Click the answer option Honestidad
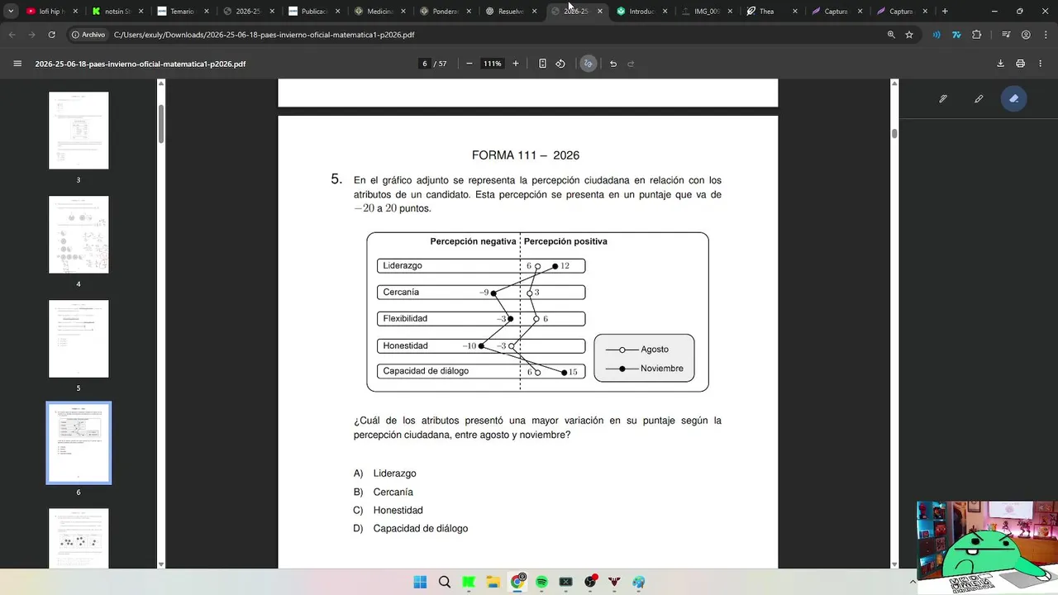Image resolution: width=1058 pixels, height=595 pixels. pos(398,510)
